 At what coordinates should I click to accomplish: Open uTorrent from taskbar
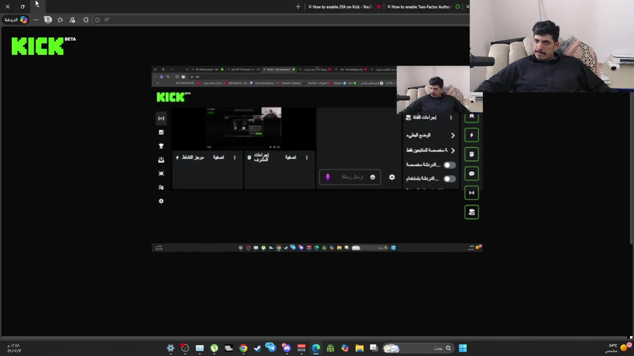[x=214, y=349]
